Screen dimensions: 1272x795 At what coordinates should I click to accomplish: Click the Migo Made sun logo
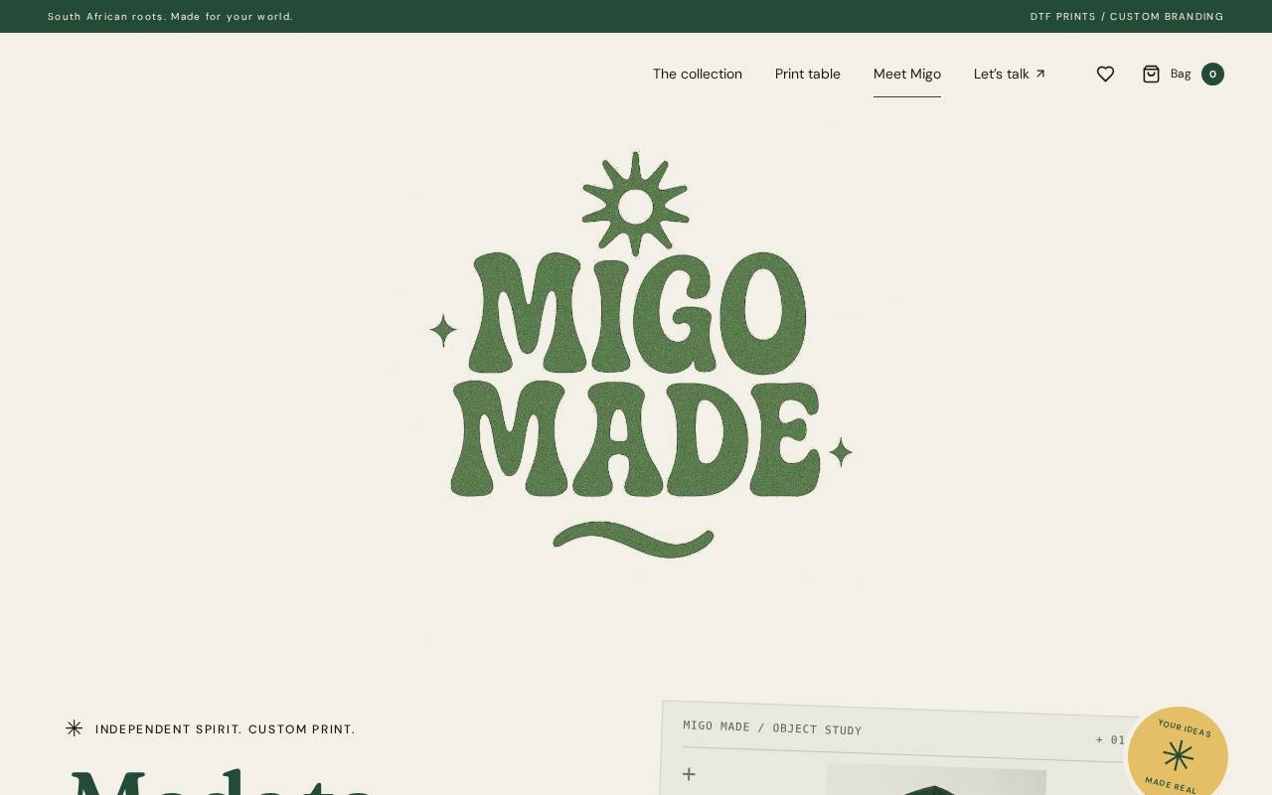coord(641,355)
